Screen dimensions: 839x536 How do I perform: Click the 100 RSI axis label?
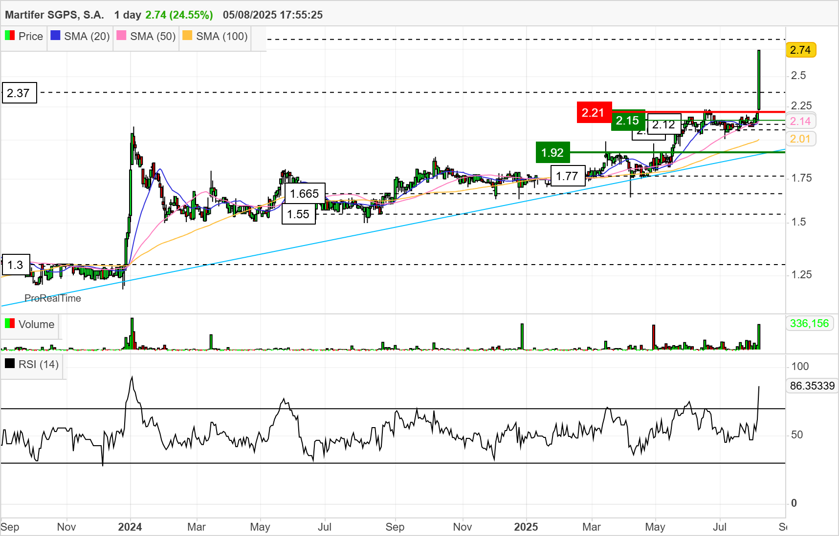point(800,366)
